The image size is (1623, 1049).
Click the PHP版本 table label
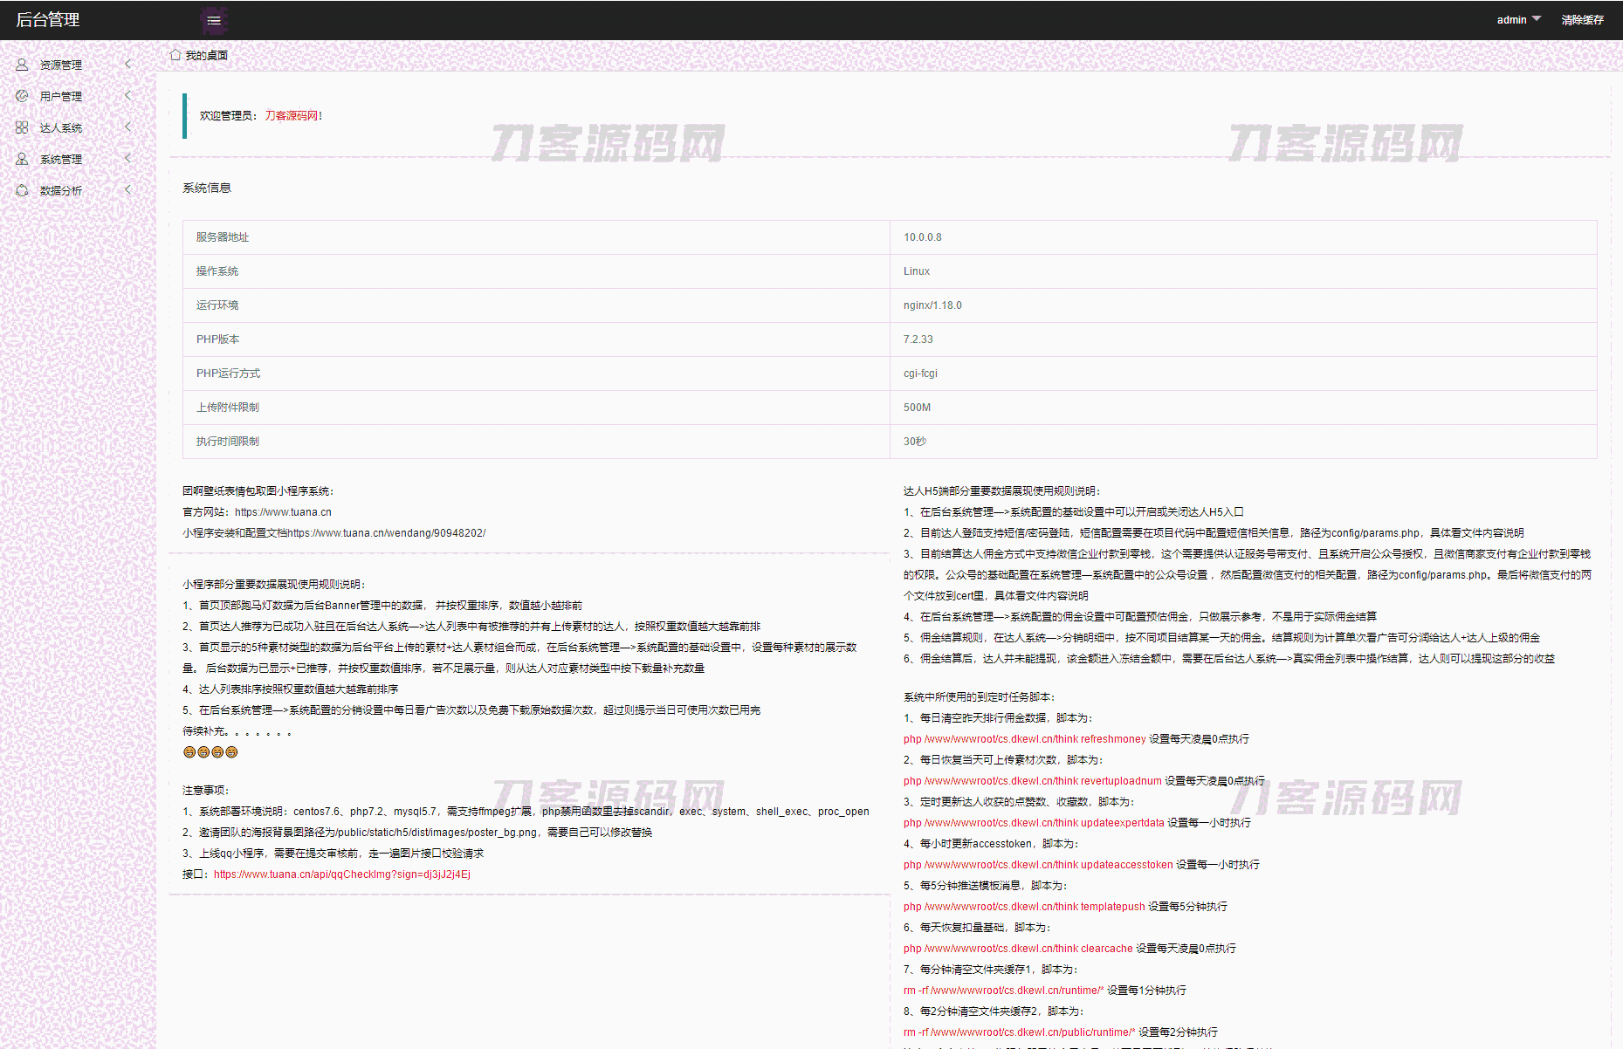[x=217, y=339]
